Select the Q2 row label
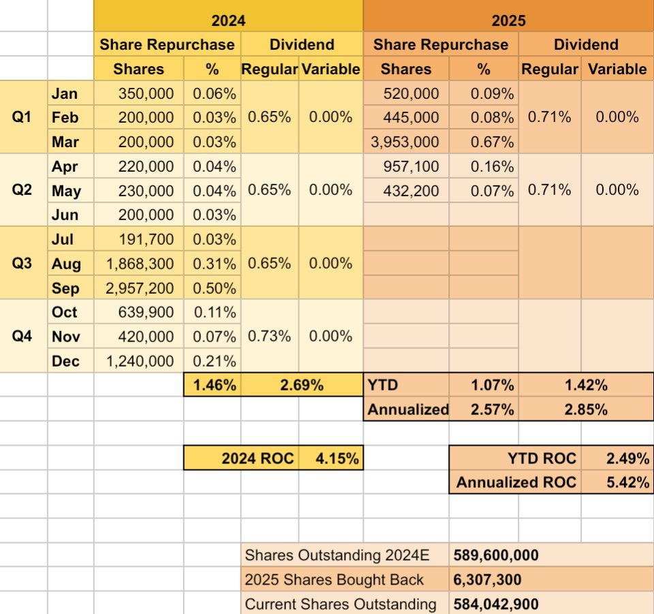 click(x=24, y=190)
